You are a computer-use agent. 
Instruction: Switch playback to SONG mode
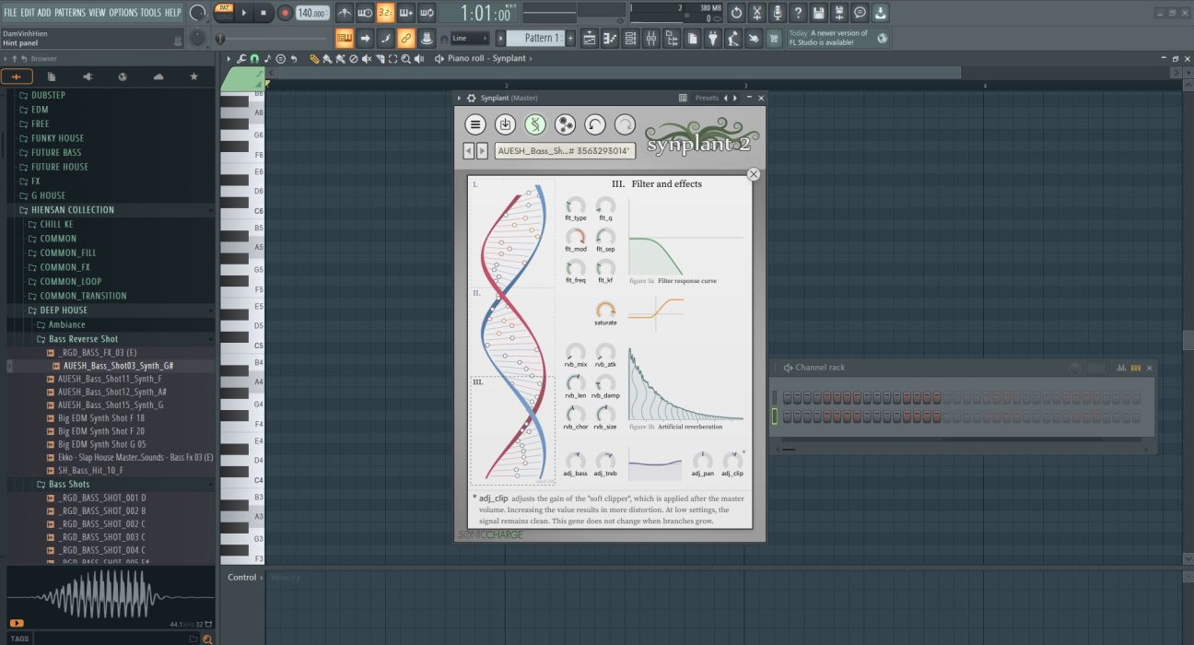pos(224,18)
